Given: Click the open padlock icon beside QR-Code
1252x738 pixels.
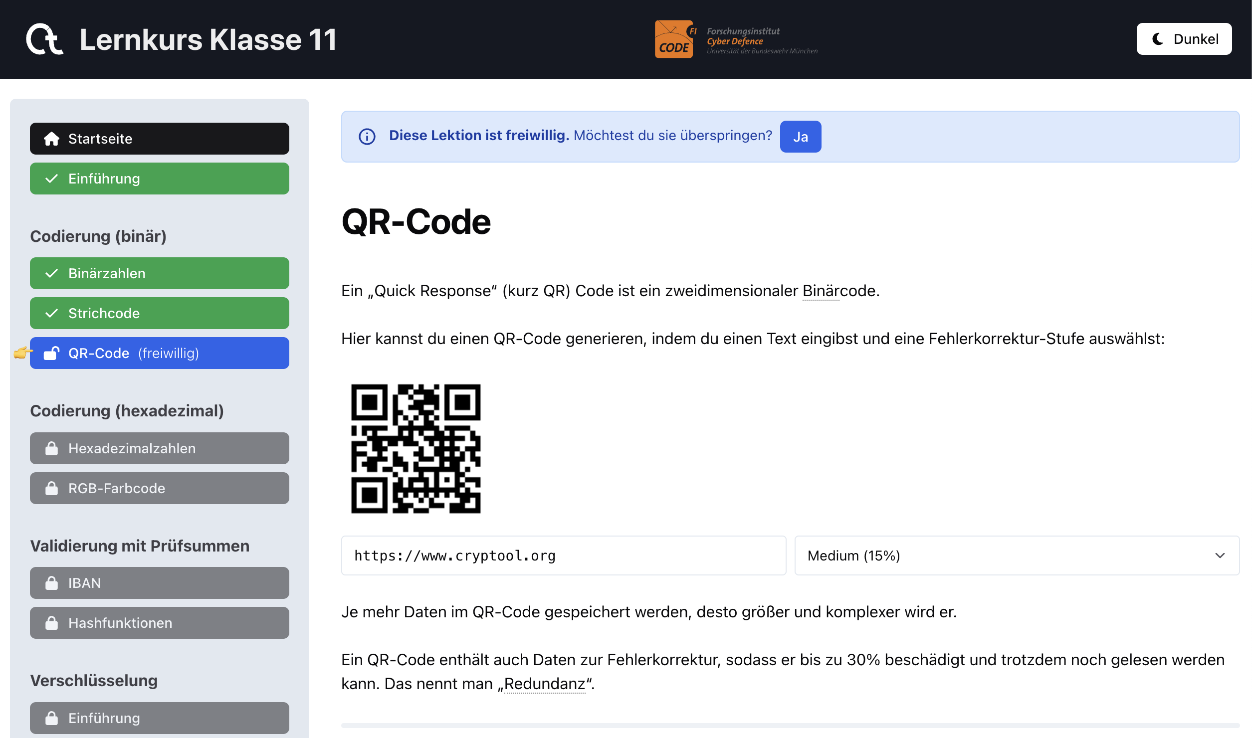Looking at the screenshot, I should point(52,353).
